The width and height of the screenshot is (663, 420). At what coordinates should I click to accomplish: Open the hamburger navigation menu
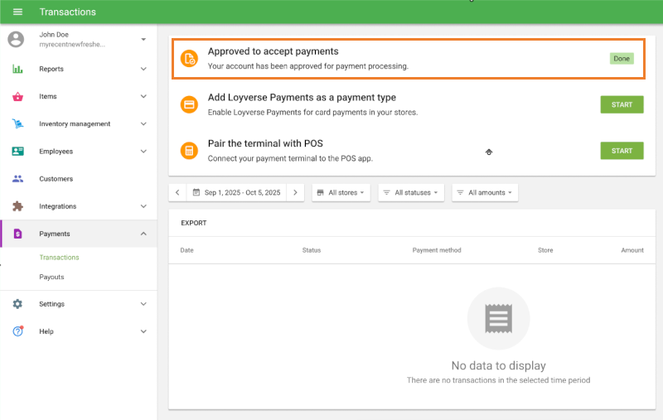(17, 12)
